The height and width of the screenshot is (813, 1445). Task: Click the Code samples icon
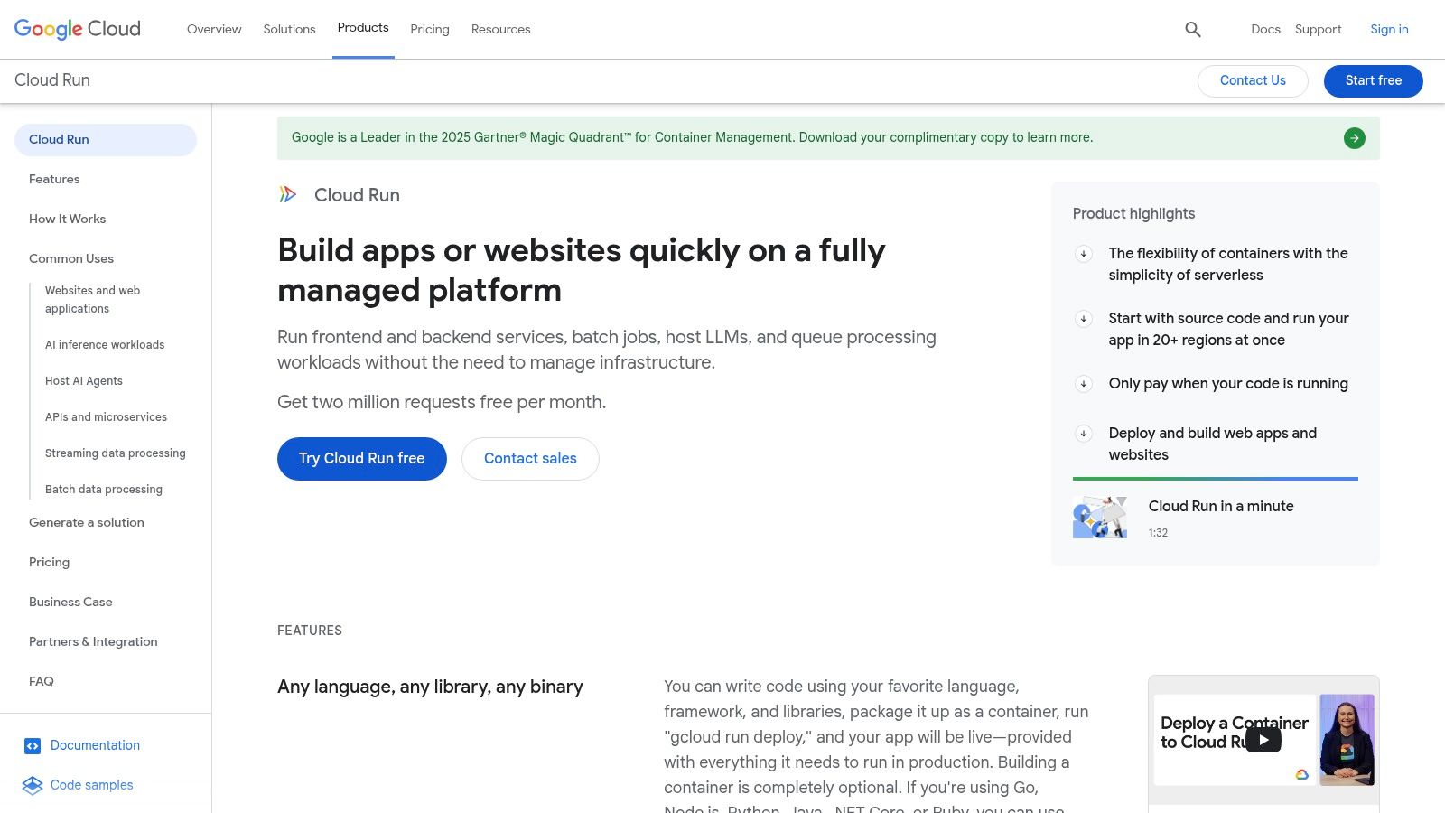(x=33, y=786)
